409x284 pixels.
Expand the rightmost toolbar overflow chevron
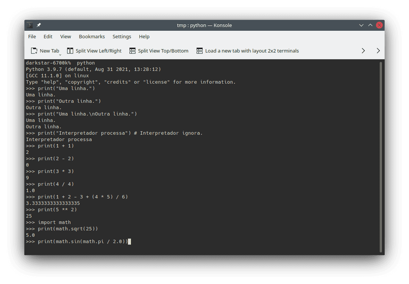pos(378,50)
